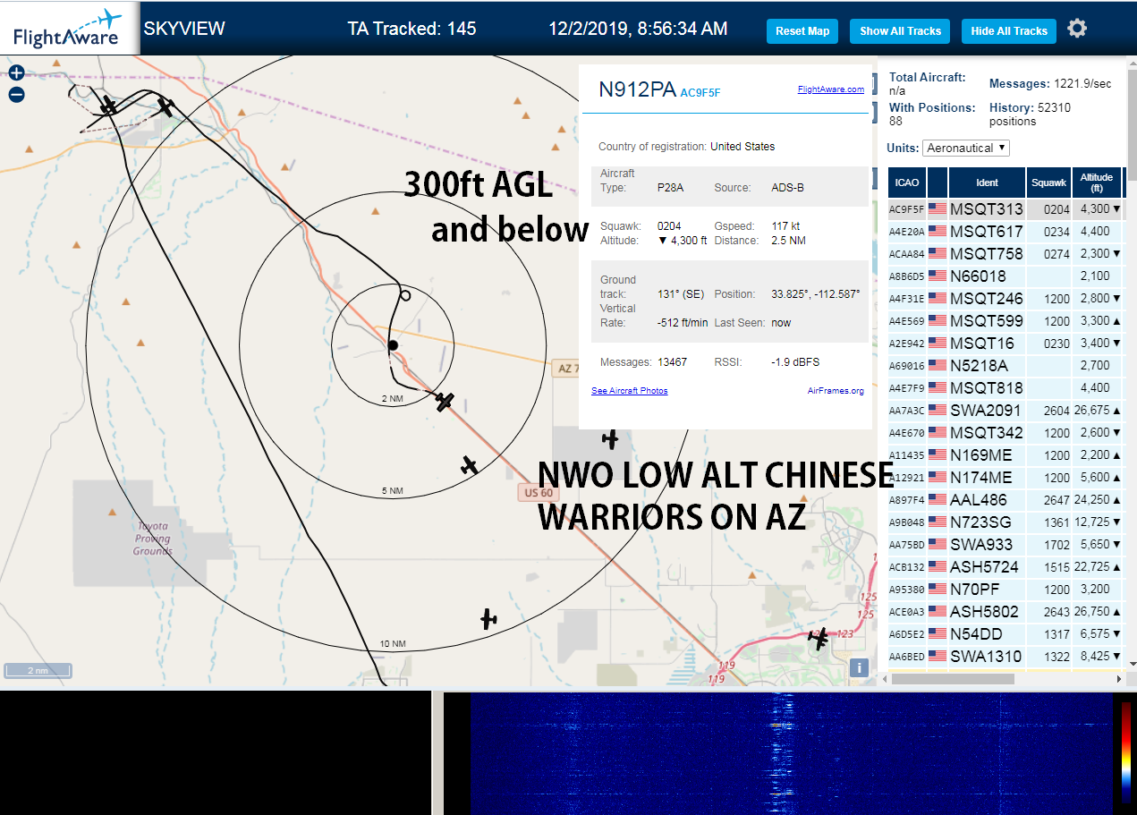Select the aircraft icon next to the 123 highway marker
This screenshot has height=815, width=1137.
click(818, 639)
